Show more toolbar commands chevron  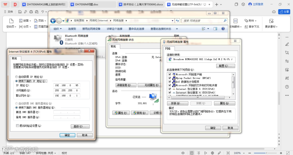(177, 29)
